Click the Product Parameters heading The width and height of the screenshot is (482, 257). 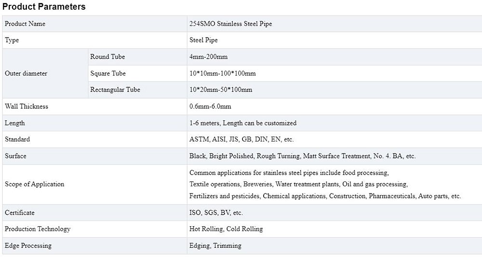(44, 7)
